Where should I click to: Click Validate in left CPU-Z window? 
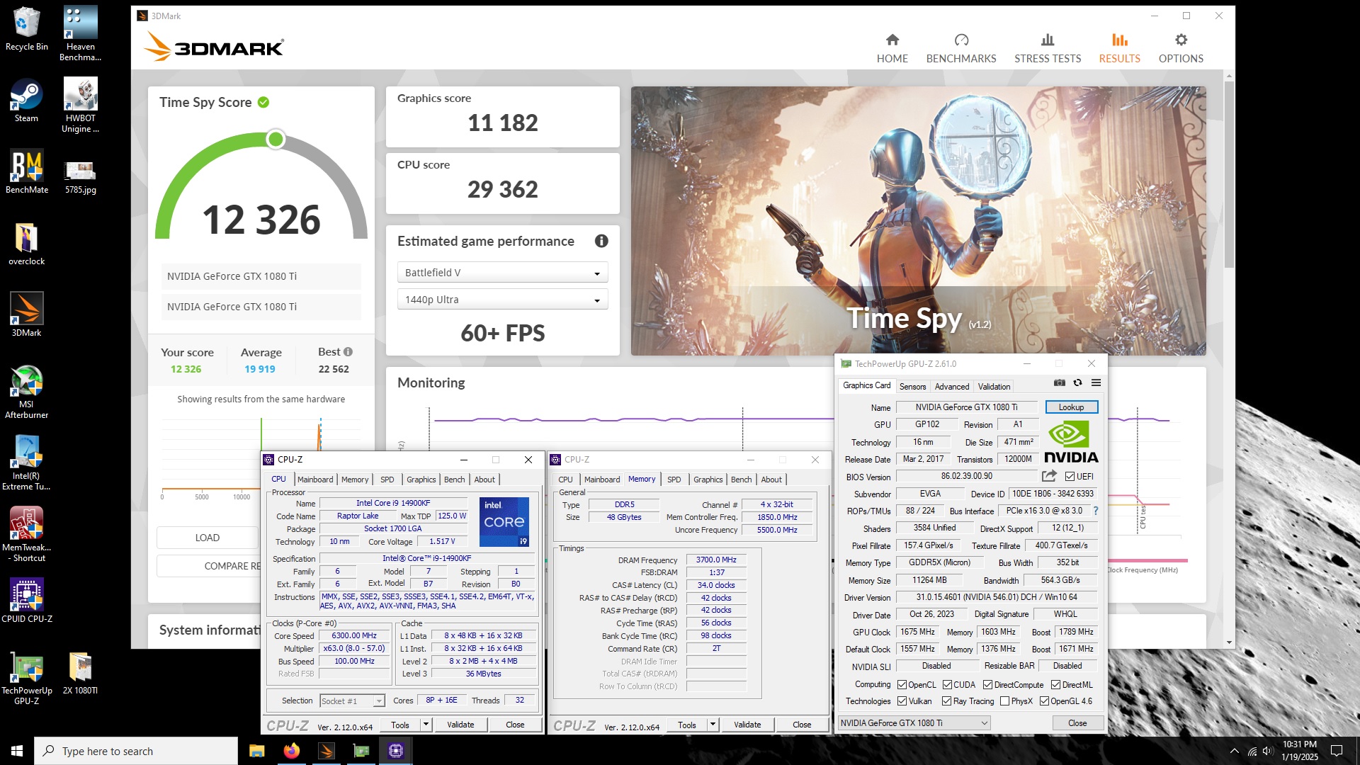tap(460, 725)
